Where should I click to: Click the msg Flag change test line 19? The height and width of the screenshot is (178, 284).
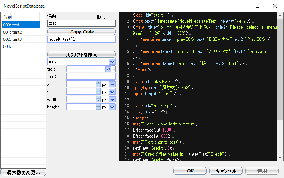click(158, 142)
